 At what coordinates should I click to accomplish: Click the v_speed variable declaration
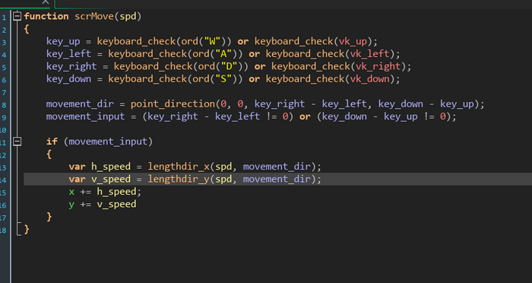click(111, 179)
